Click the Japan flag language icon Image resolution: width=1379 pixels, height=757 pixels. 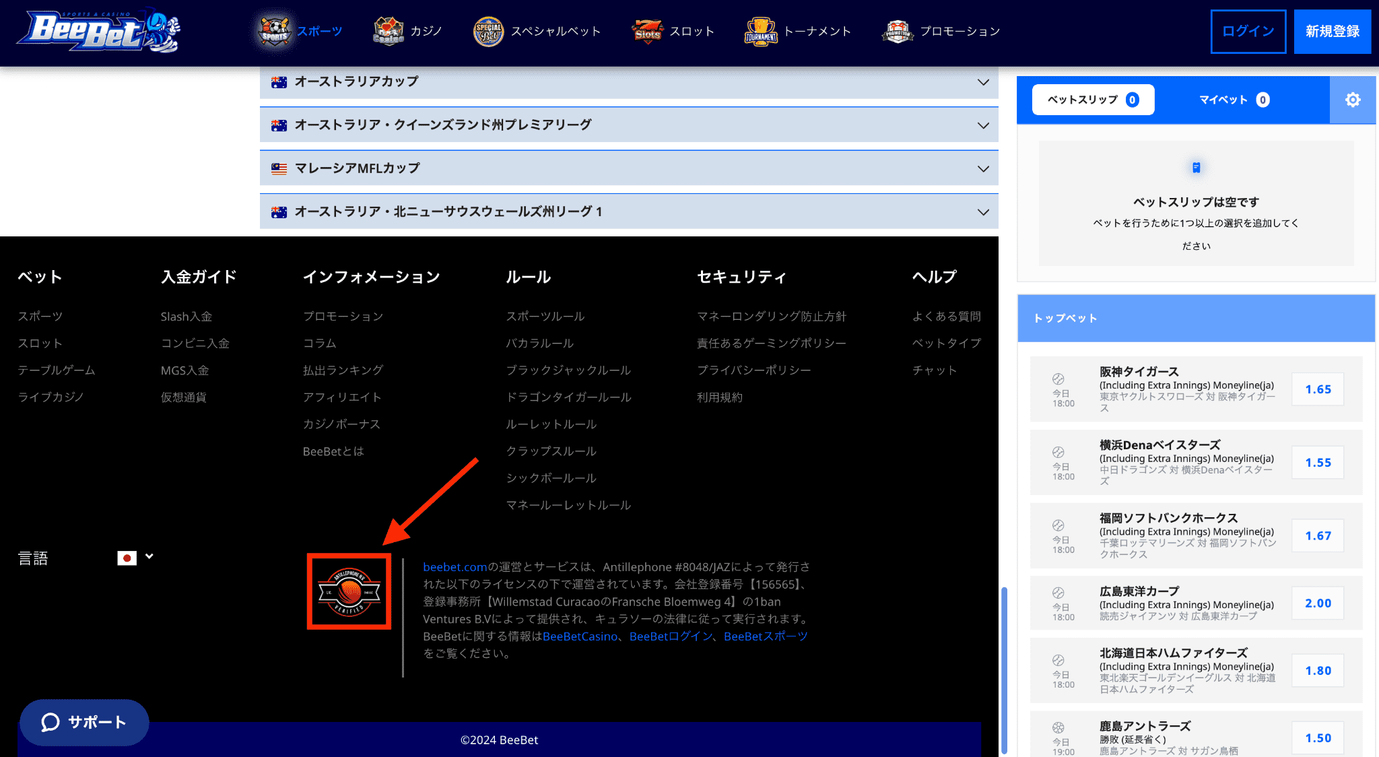click(127, 558)
